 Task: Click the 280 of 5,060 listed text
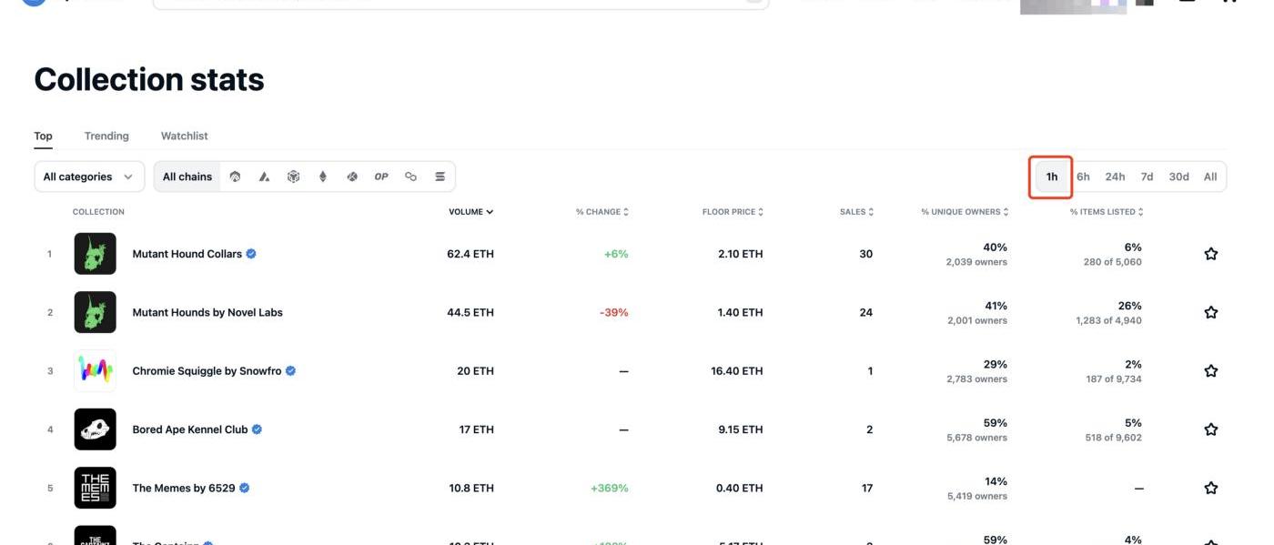pos(1113,262)
